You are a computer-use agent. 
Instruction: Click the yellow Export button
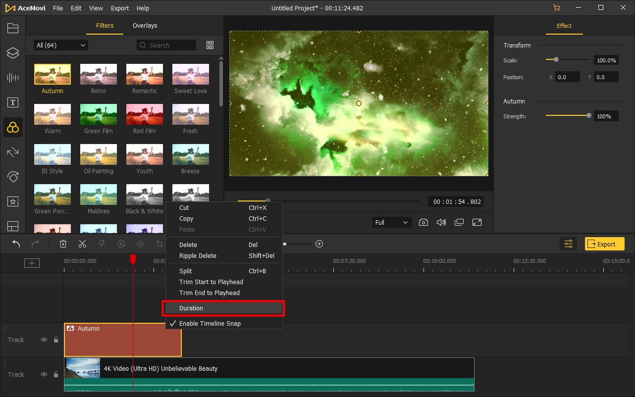pyautogui.click(x=604, y=244)
